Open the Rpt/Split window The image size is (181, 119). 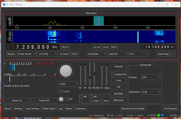click(x=118, y=94)
